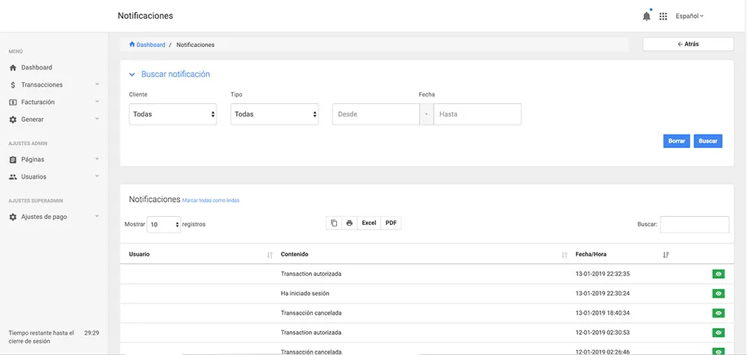Image resolution: width=747 pixels, height=355 pixels.
Task: Click the Desde date input field
Action: pos(376,114)
